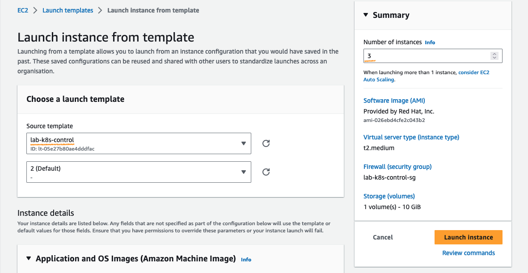Screen dimensions: 528x273
Task: Open Info next to Number of instances
Action: click(x=430, y=42)
